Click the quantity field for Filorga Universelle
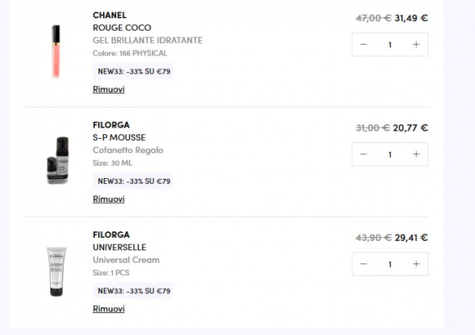 point(390,264)
